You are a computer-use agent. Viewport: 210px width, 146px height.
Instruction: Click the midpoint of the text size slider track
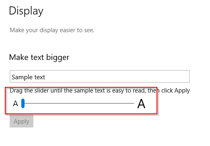[x=78, y=103]
